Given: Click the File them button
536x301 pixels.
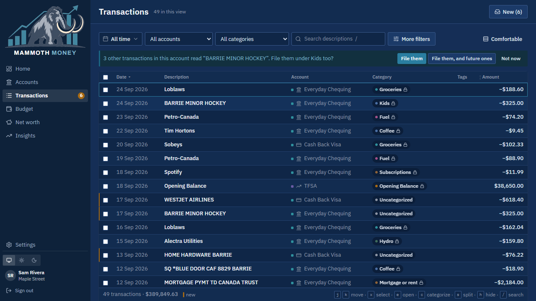Looking at the screenshot, I should [412, 59].
